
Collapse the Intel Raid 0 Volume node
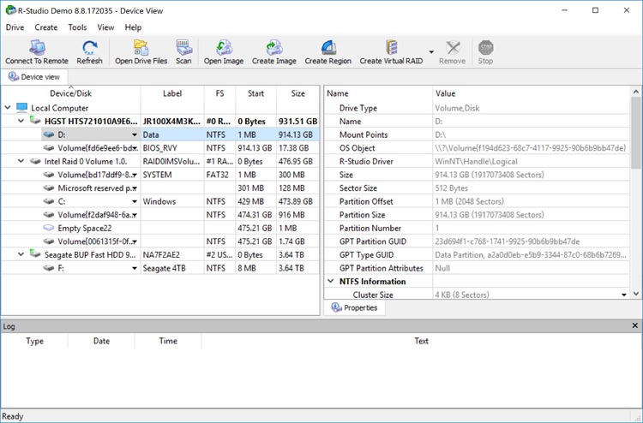(21, 161)
